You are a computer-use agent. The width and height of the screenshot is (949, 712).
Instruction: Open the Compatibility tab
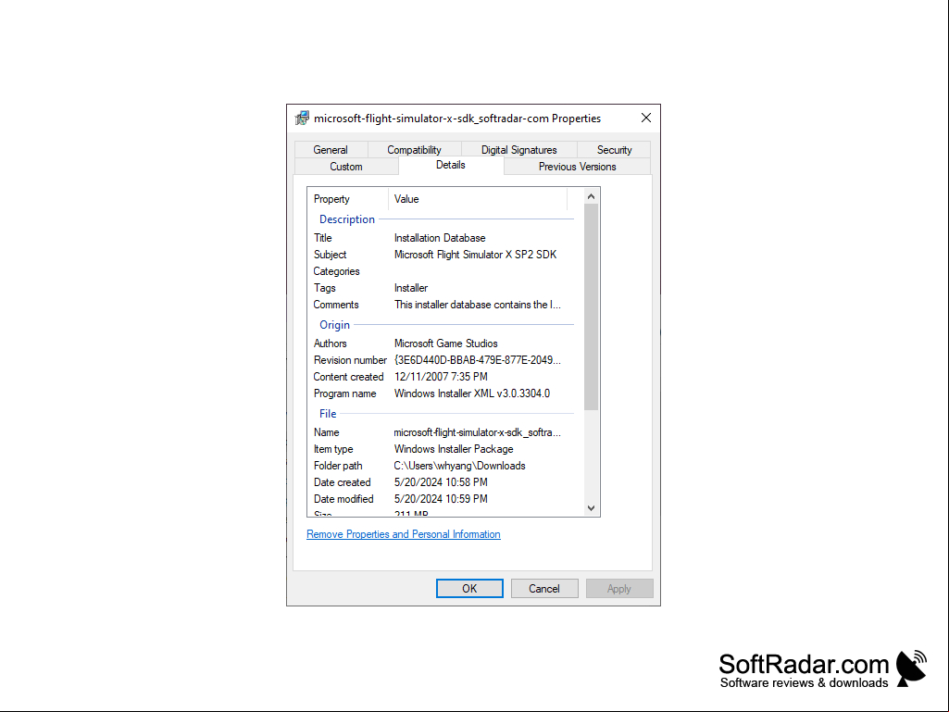click(414, 150)
